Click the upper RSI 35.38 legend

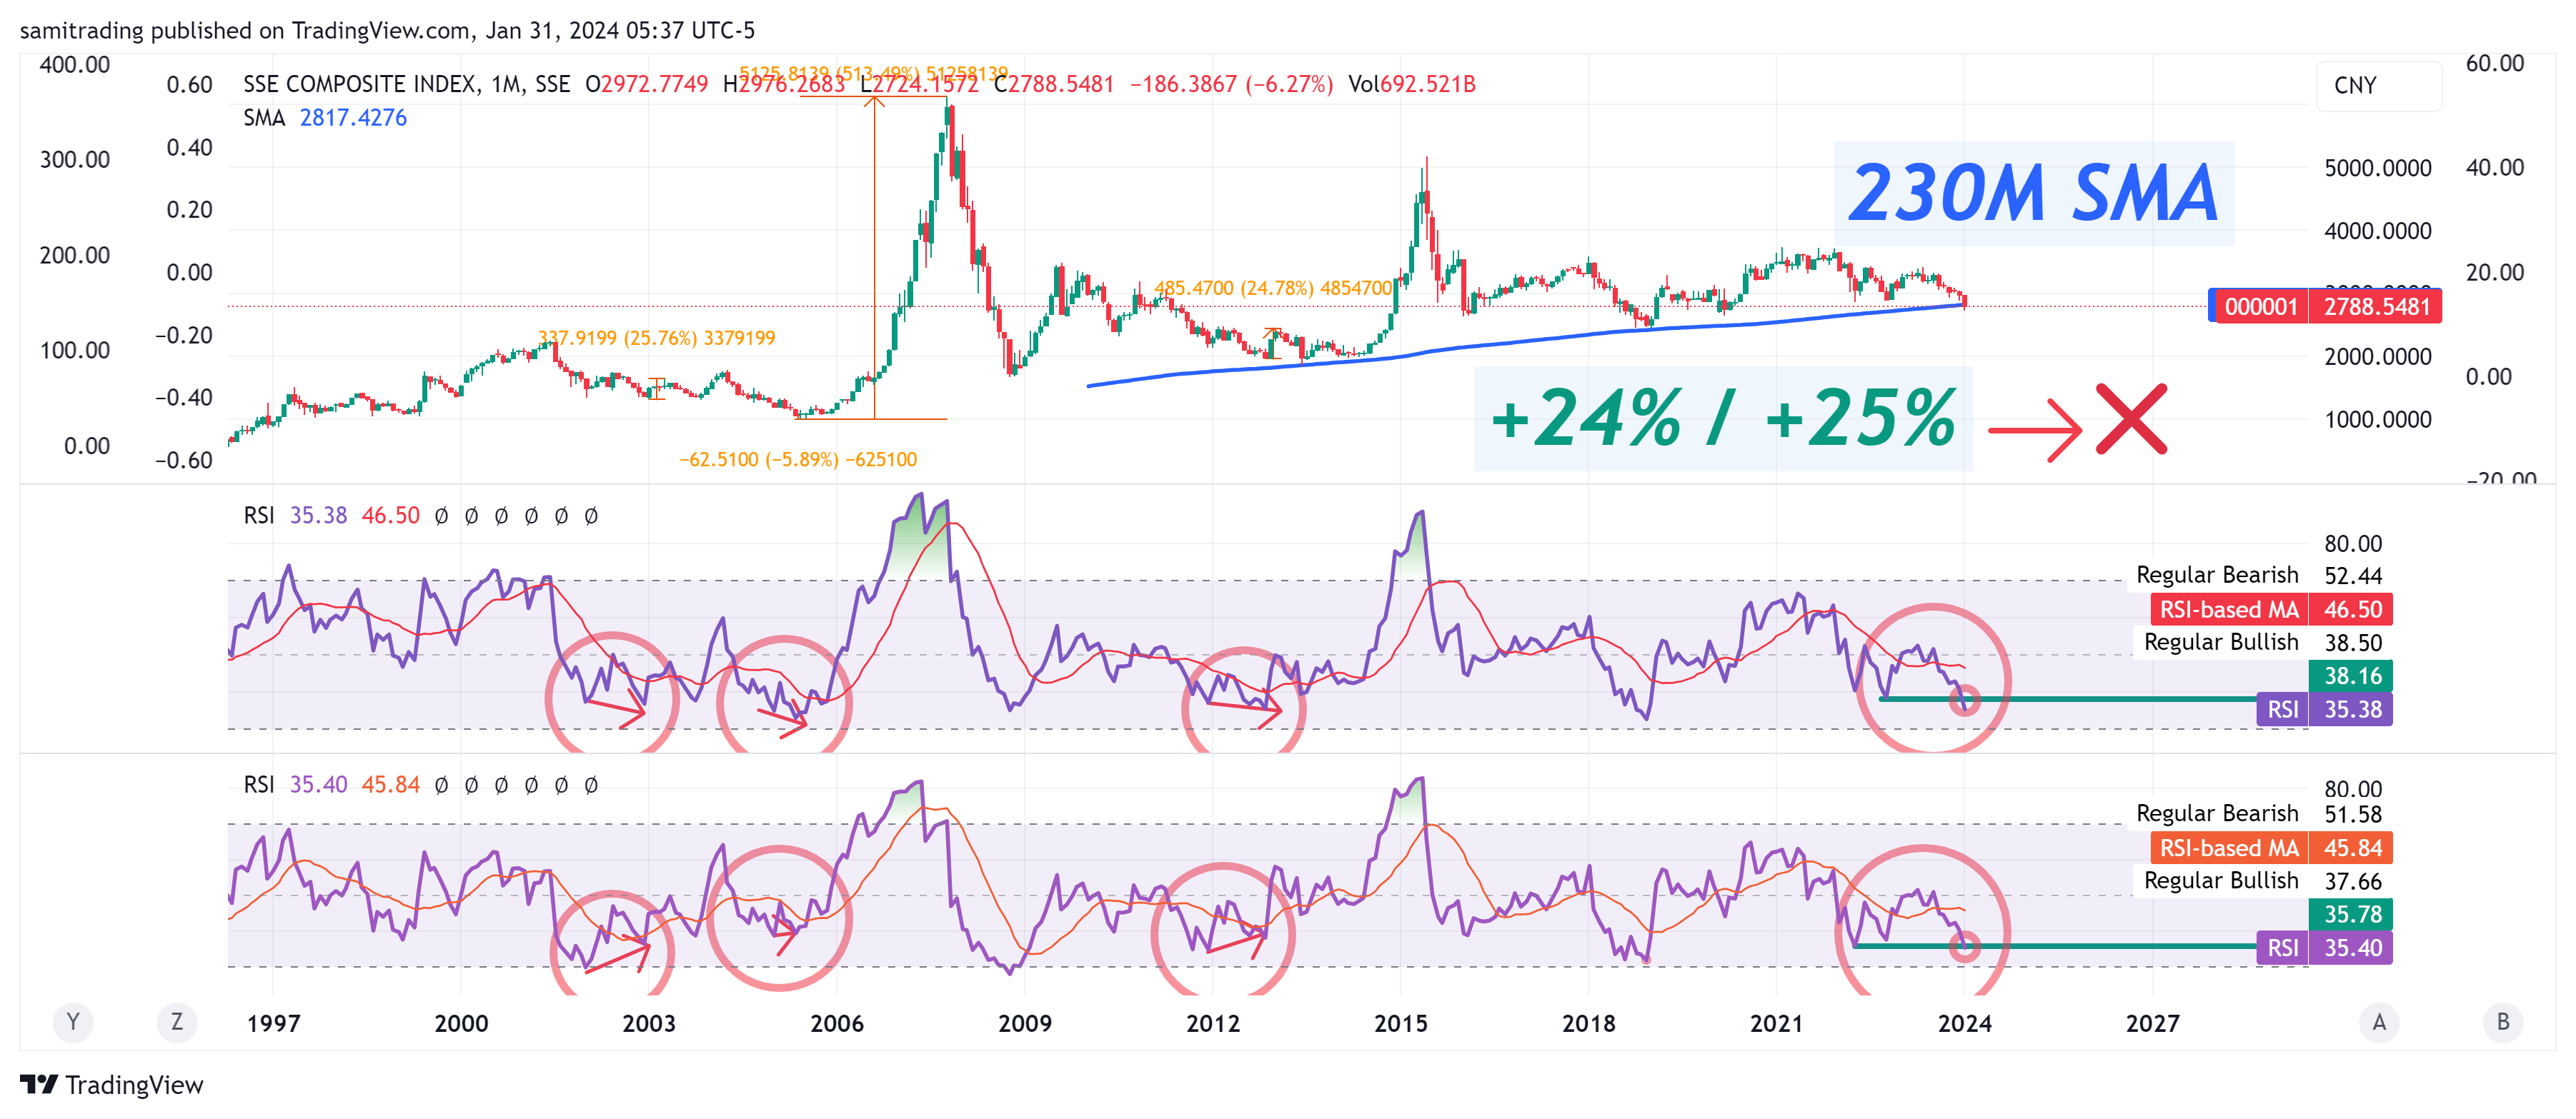(x=295, y=516)
